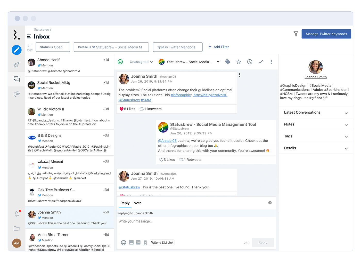This screenshot has width=361, height=263.
Task: Mark conversation done with checkmark
Action: pyautogui.click(x=261, y=62)
